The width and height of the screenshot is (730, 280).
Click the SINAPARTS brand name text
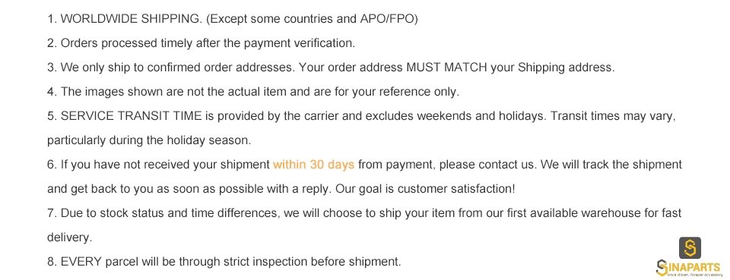(x=690, y=267)
